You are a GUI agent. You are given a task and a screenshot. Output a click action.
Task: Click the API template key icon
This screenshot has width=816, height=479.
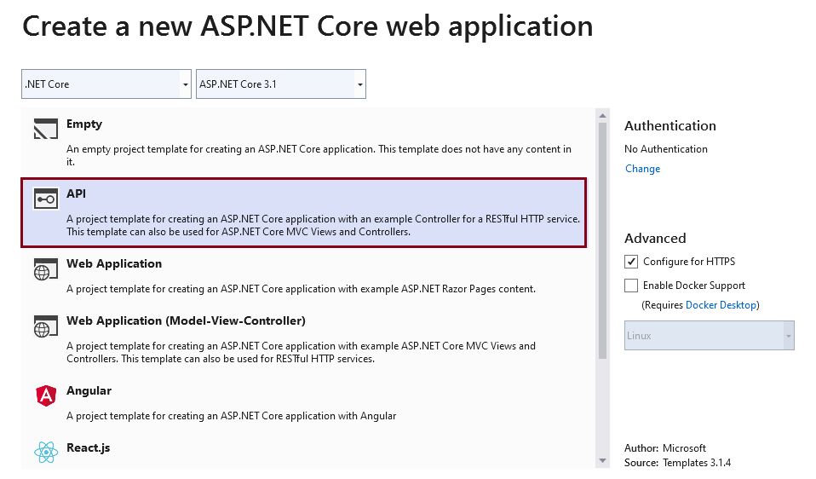tap(46, 199)
